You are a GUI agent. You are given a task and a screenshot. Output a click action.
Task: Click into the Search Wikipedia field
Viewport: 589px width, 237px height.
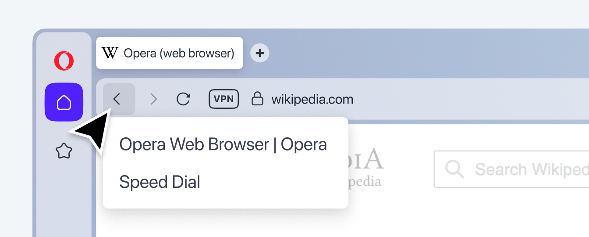click(x=511, y=169)
